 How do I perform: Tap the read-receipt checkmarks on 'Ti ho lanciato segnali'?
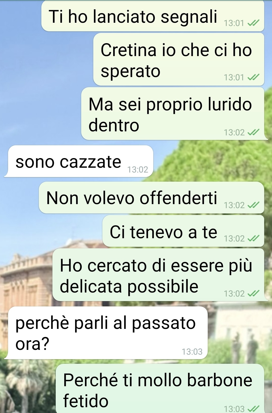click(253, 23)
